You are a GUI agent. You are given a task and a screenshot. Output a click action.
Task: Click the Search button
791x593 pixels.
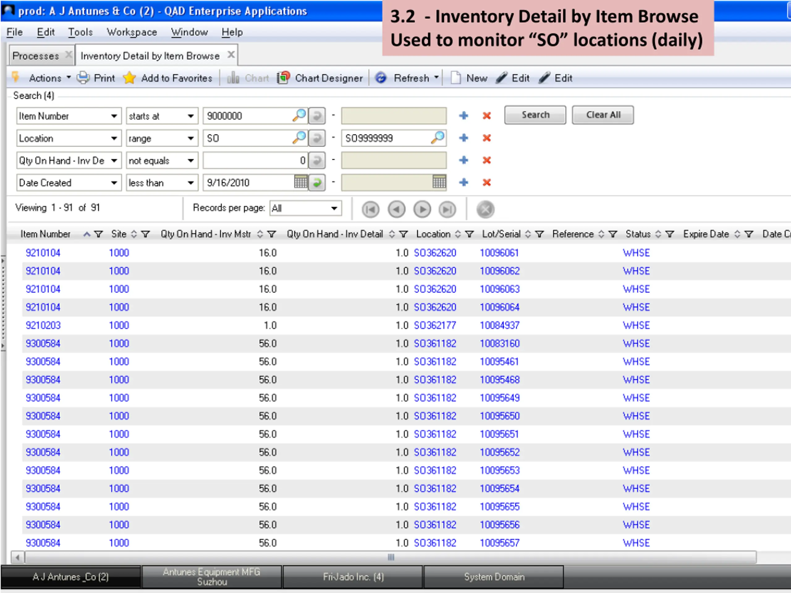coord(535,115)
